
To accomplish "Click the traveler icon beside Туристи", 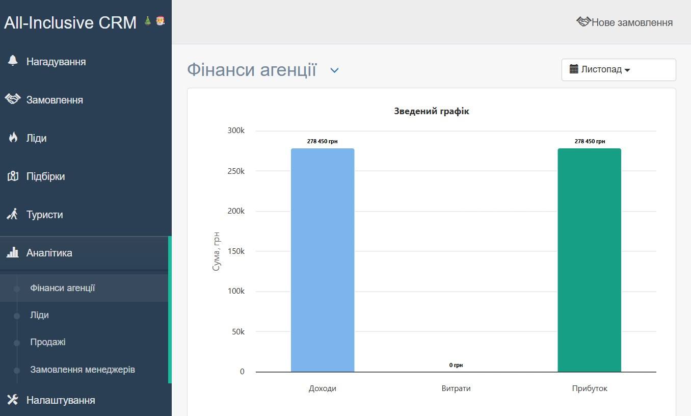I will 13,215.
